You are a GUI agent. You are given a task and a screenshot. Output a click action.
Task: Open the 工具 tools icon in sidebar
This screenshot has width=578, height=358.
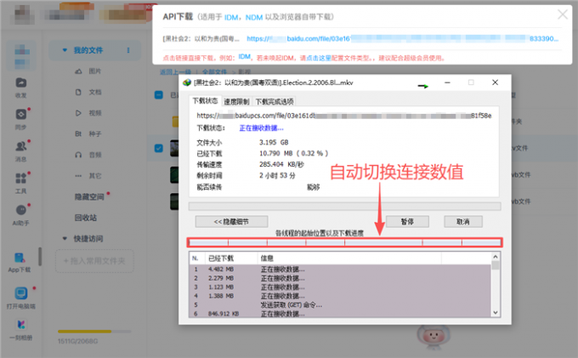20,178
